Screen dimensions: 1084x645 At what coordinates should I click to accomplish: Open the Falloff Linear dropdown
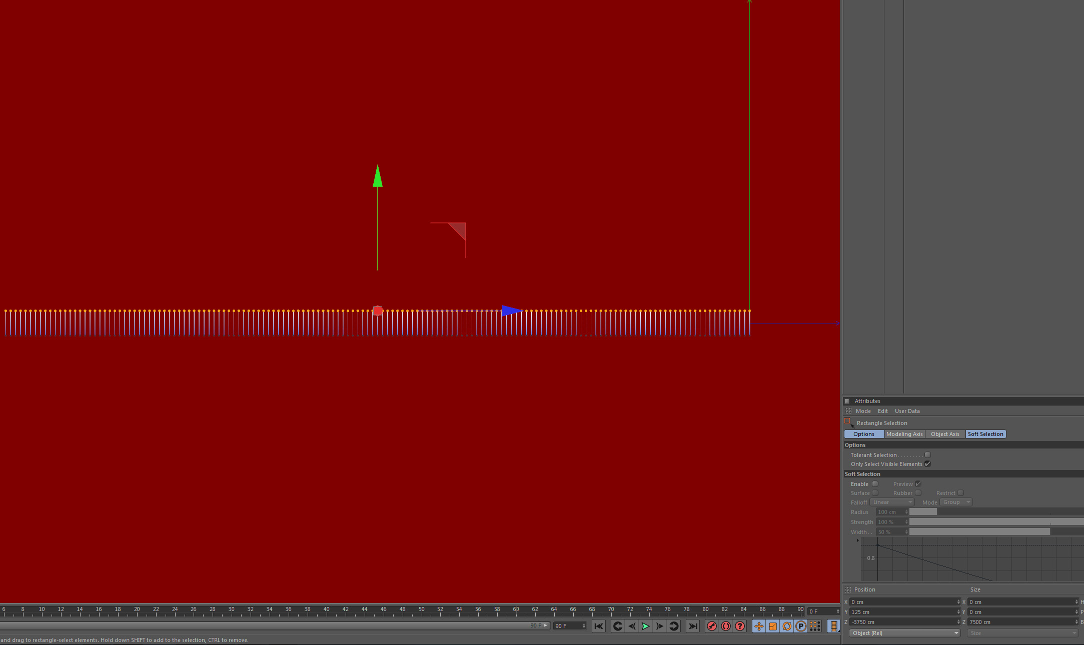(x=892, y=502)
